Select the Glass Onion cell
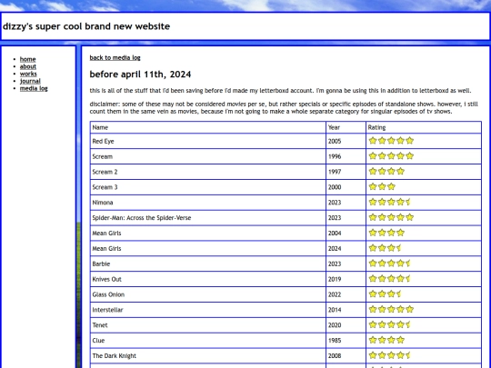The image size is (491, 368). (208, 294)
